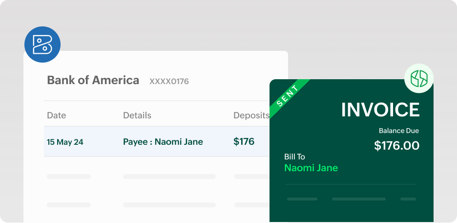
Task: Click the third row's Date placeholder bar
Action: pos(69,204)
